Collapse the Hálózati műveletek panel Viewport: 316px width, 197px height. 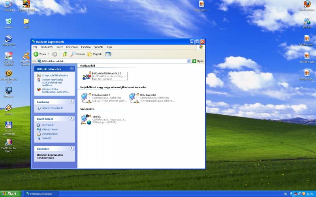(72, 69)
